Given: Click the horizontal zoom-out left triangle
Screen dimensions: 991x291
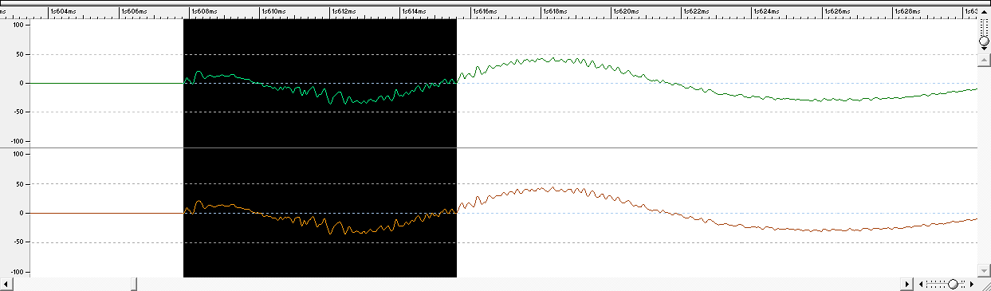Looking at the screenshot, I should [921, 285].
